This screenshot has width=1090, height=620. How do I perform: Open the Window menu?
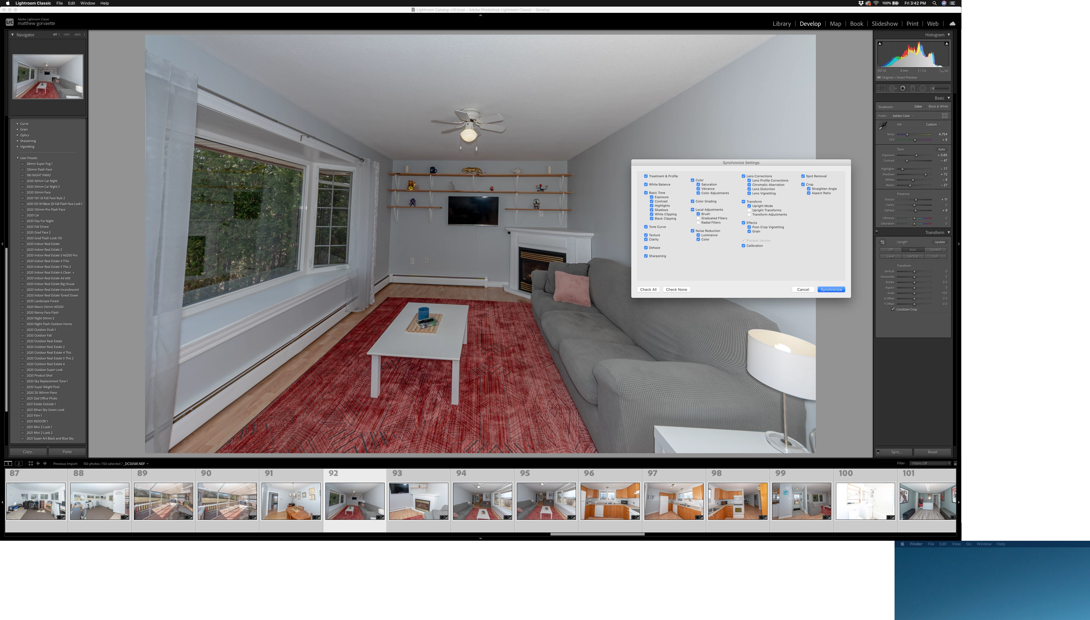click(x=87, y=3)
